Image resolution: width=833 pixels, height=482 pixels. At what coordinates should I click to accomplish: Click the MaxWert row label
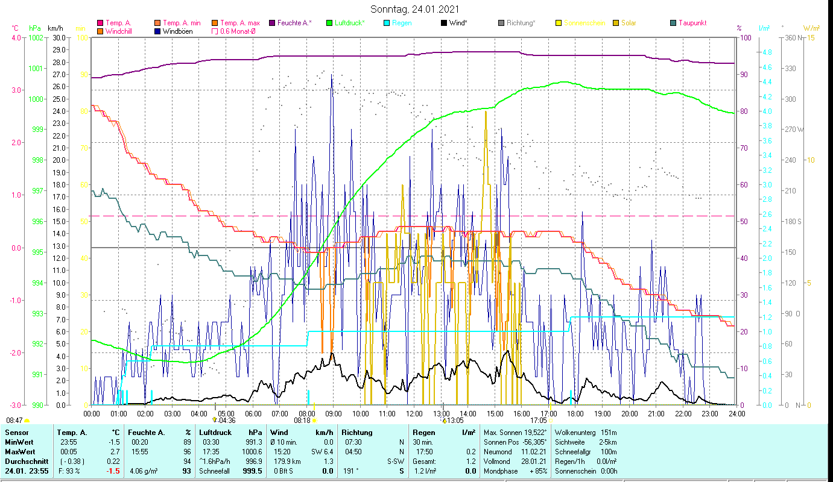[x=21, y=452]
